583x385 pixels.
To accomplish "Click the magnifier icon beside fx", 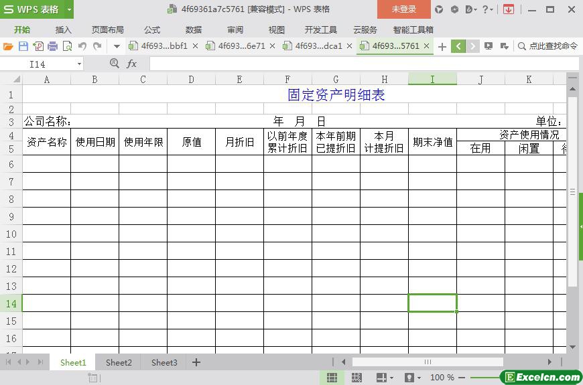I will 115,64.
